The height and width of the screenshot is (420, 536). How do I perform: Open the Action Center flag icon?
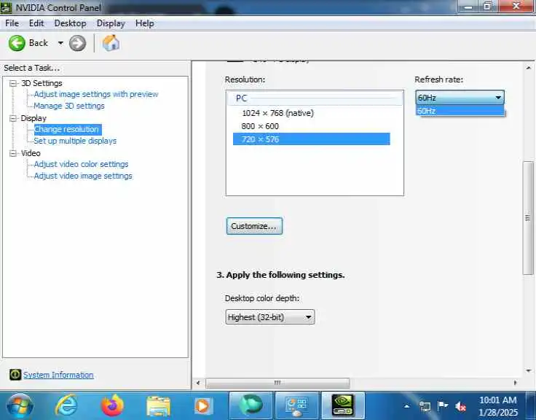(442, 406)
